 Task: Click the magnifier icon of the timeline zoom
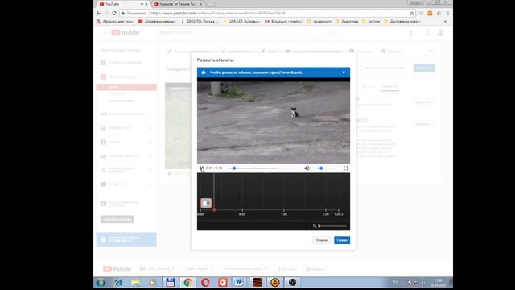(315, 226)
